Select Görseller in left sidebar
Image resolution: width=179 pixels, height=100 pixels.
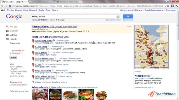tap(14, 31)
